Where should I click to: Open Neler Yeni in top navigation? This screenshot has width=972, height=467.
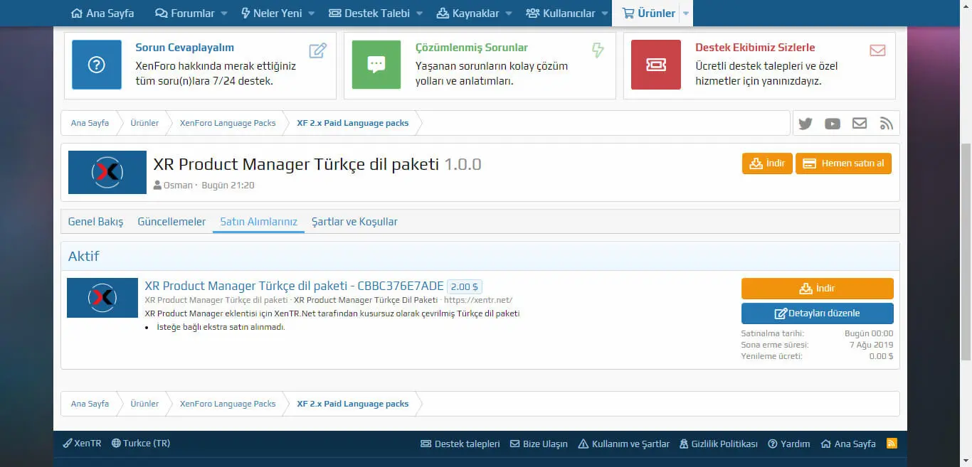click(273, 14)
